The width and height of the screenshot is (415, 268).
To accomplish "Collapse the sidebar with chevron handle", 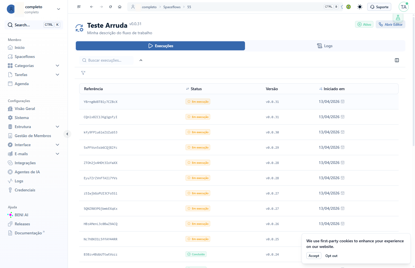I will tap(67, 134).
